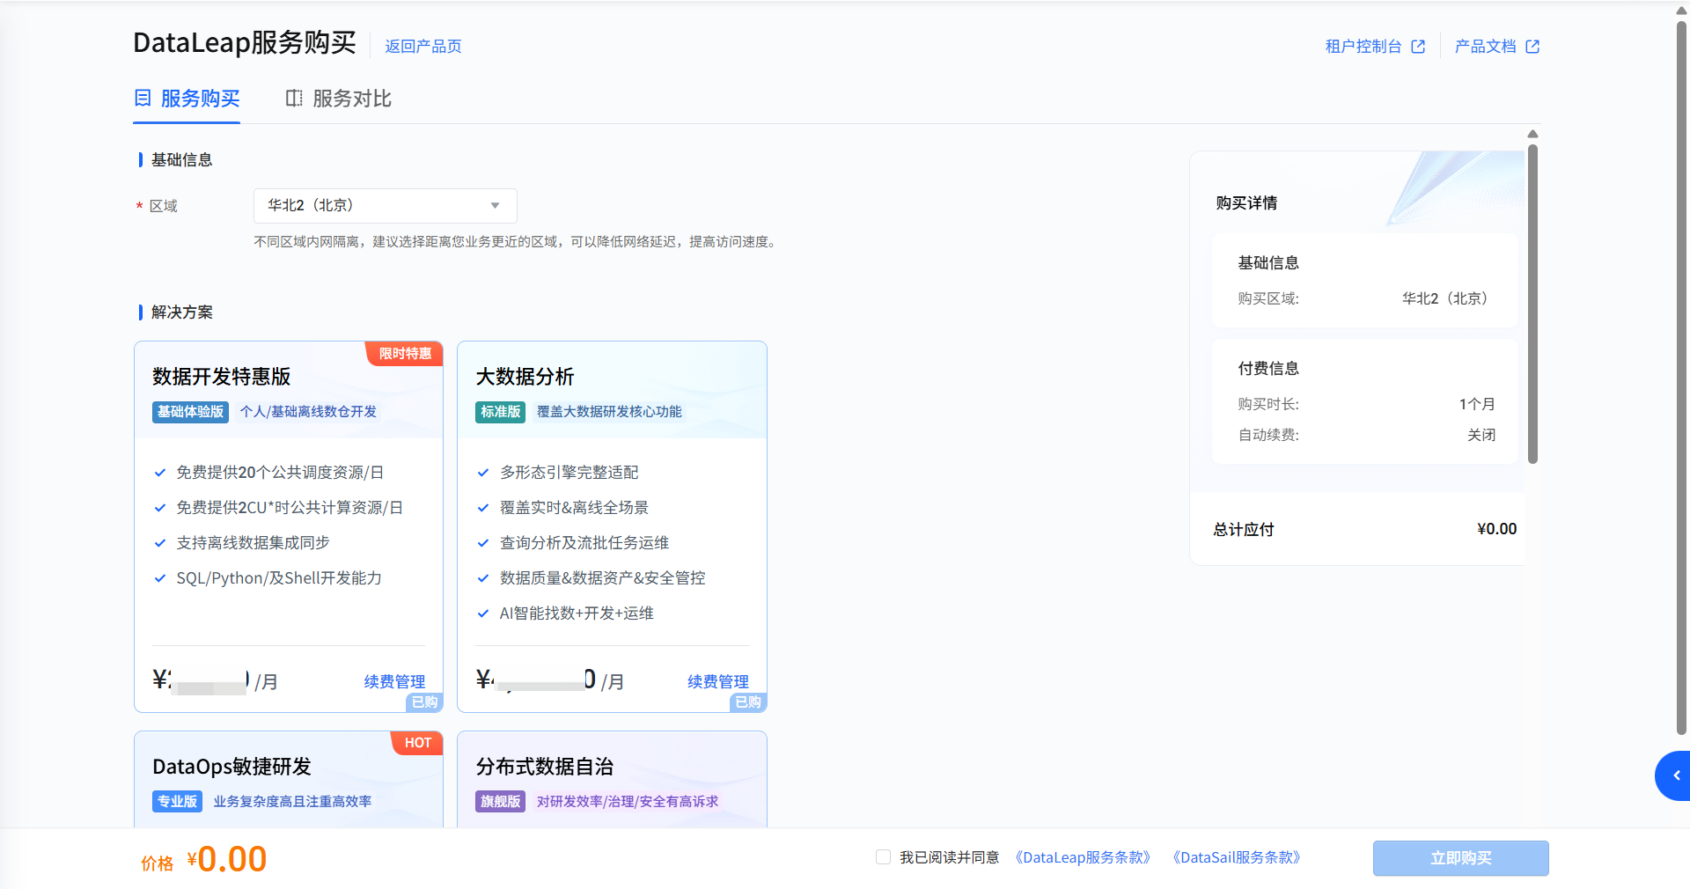Click 已购 badge on 数据开发特惠版 card
The image size is (1690, 889).
pyautogui.click(x=424, y=702)
